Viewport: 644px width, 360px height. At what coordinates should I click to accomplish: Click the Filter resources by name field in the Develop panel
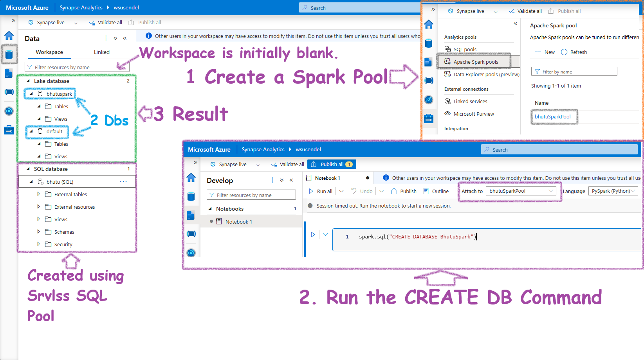click(x=251, y=195)
